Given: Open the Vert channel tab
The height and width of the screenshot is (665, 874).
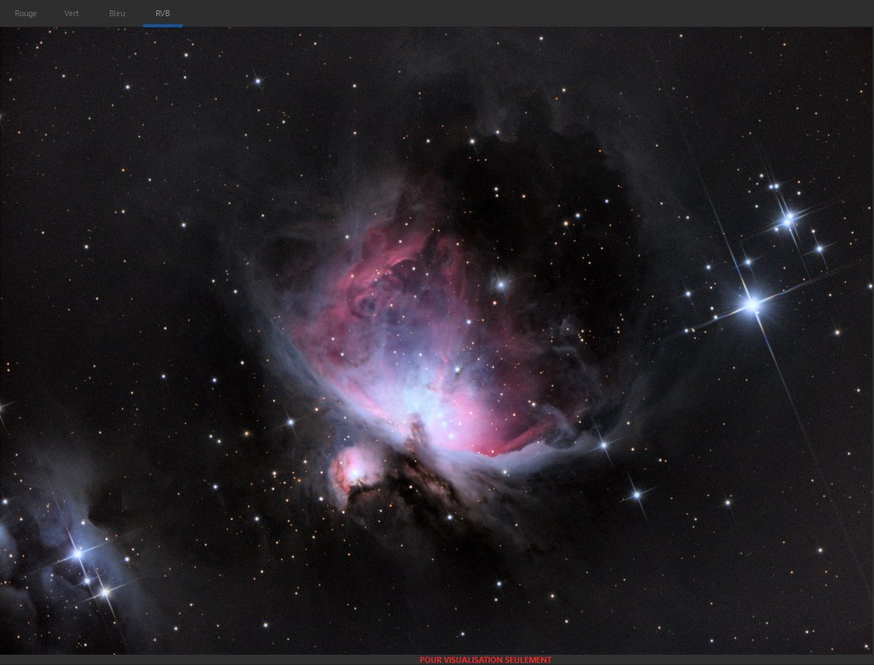Looking at the screenshot, I should coord(71,13).
